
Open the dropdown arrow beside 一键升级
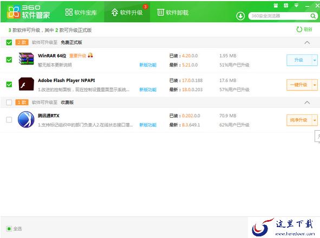(x=315, y=85)
